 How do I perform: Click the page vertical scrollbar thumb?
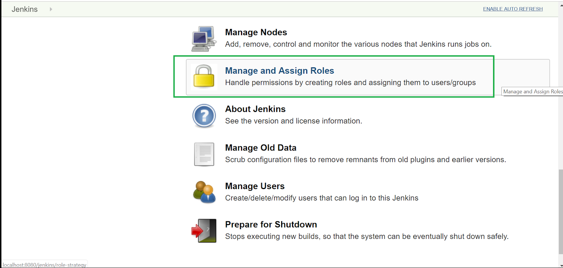click(x=561, y=212)
